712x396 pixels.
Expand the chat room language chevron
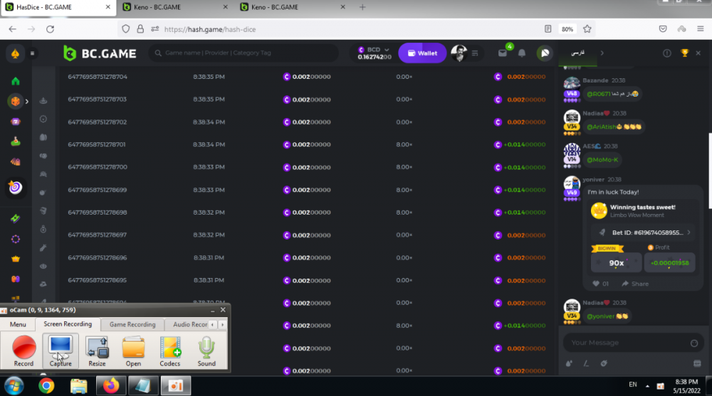tap(602, 53)
